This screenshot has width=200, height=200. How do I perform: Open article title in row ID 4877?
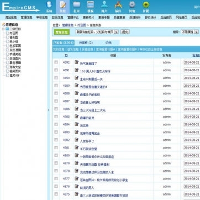coord(104,180)
